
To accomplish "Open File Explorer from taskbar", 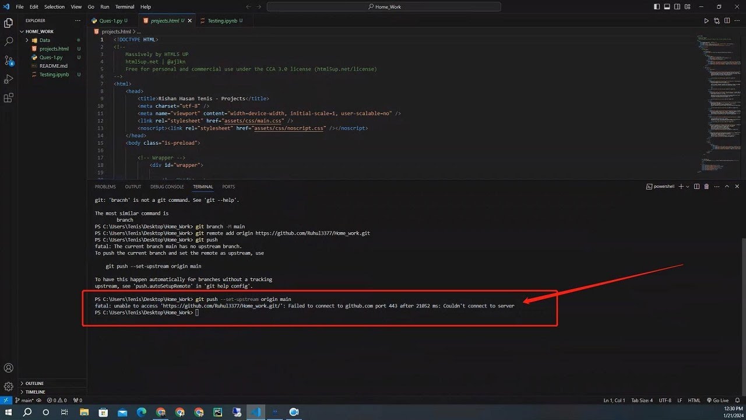I will point(85,412).
